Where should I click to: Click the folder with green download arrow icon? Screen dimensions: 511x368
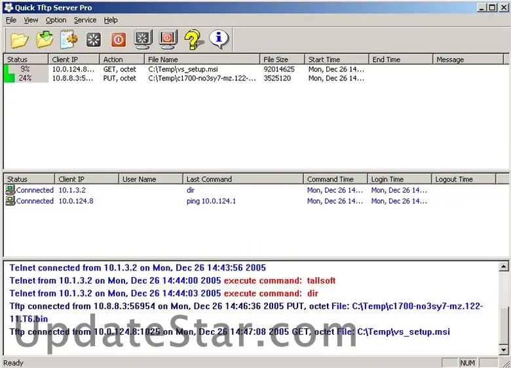45,40
